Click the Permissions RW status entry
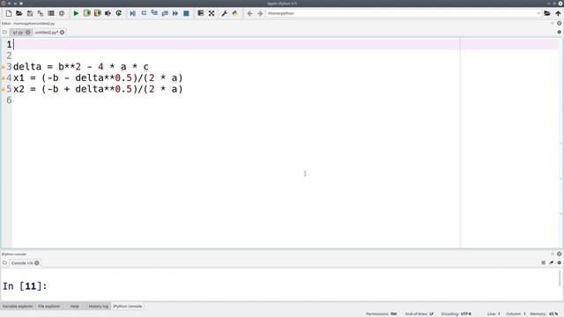Image resolution: width=564 pixels, height=317 pixels. [382, 313]
